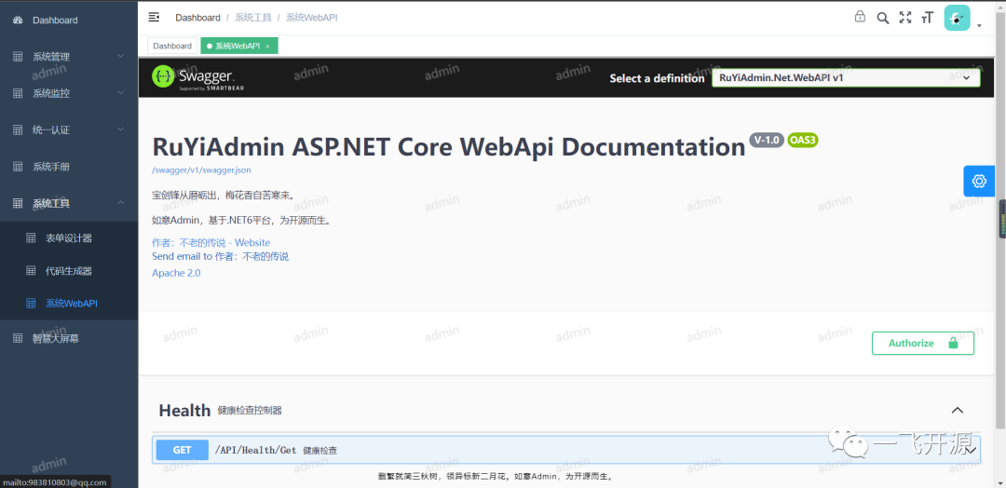Toggle fullscreen icon in header

pos(905,18)
